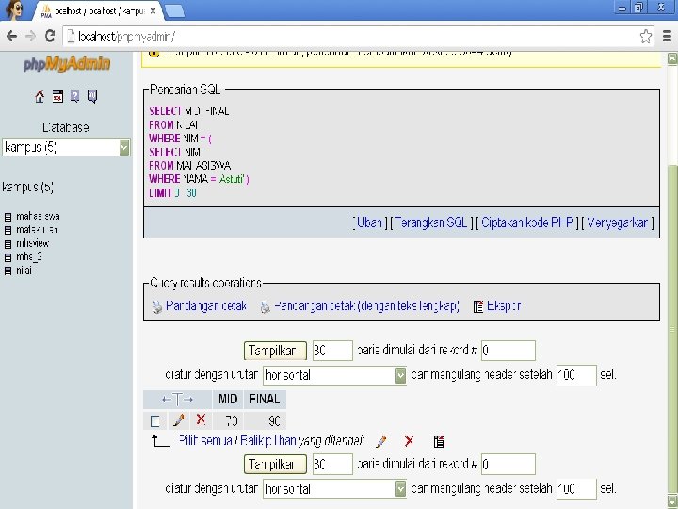Click the Ubah link under SQL query

pyautogui.click(x=369, y=222)
